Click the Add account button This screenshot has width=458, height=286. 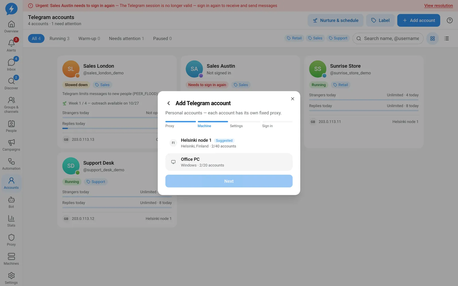point(418,20)
